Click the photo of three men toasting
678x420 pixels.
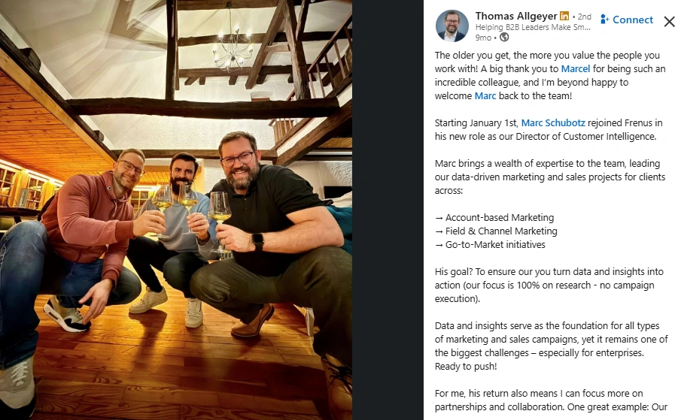[x=176, y=210]
